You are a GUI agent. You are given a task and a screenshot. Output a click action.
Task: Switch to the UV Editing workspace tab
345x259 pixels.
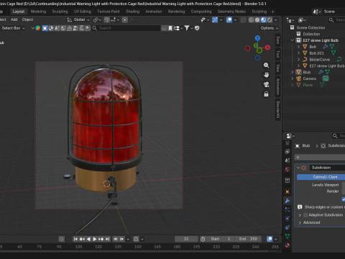(x=83, y=12)
